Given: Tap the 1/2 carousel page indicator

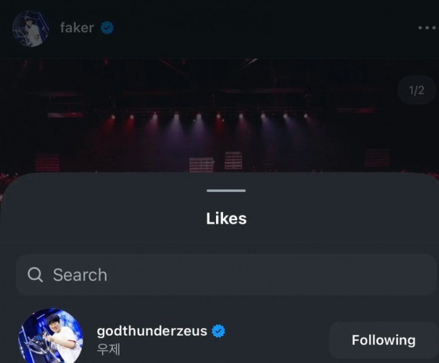Looking at the screenshot, I should click(x=416, y=90).
